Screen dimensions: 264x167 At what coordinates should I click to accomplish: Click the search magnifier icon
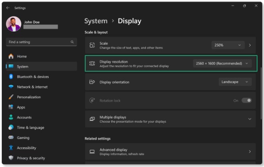(72, 42)
